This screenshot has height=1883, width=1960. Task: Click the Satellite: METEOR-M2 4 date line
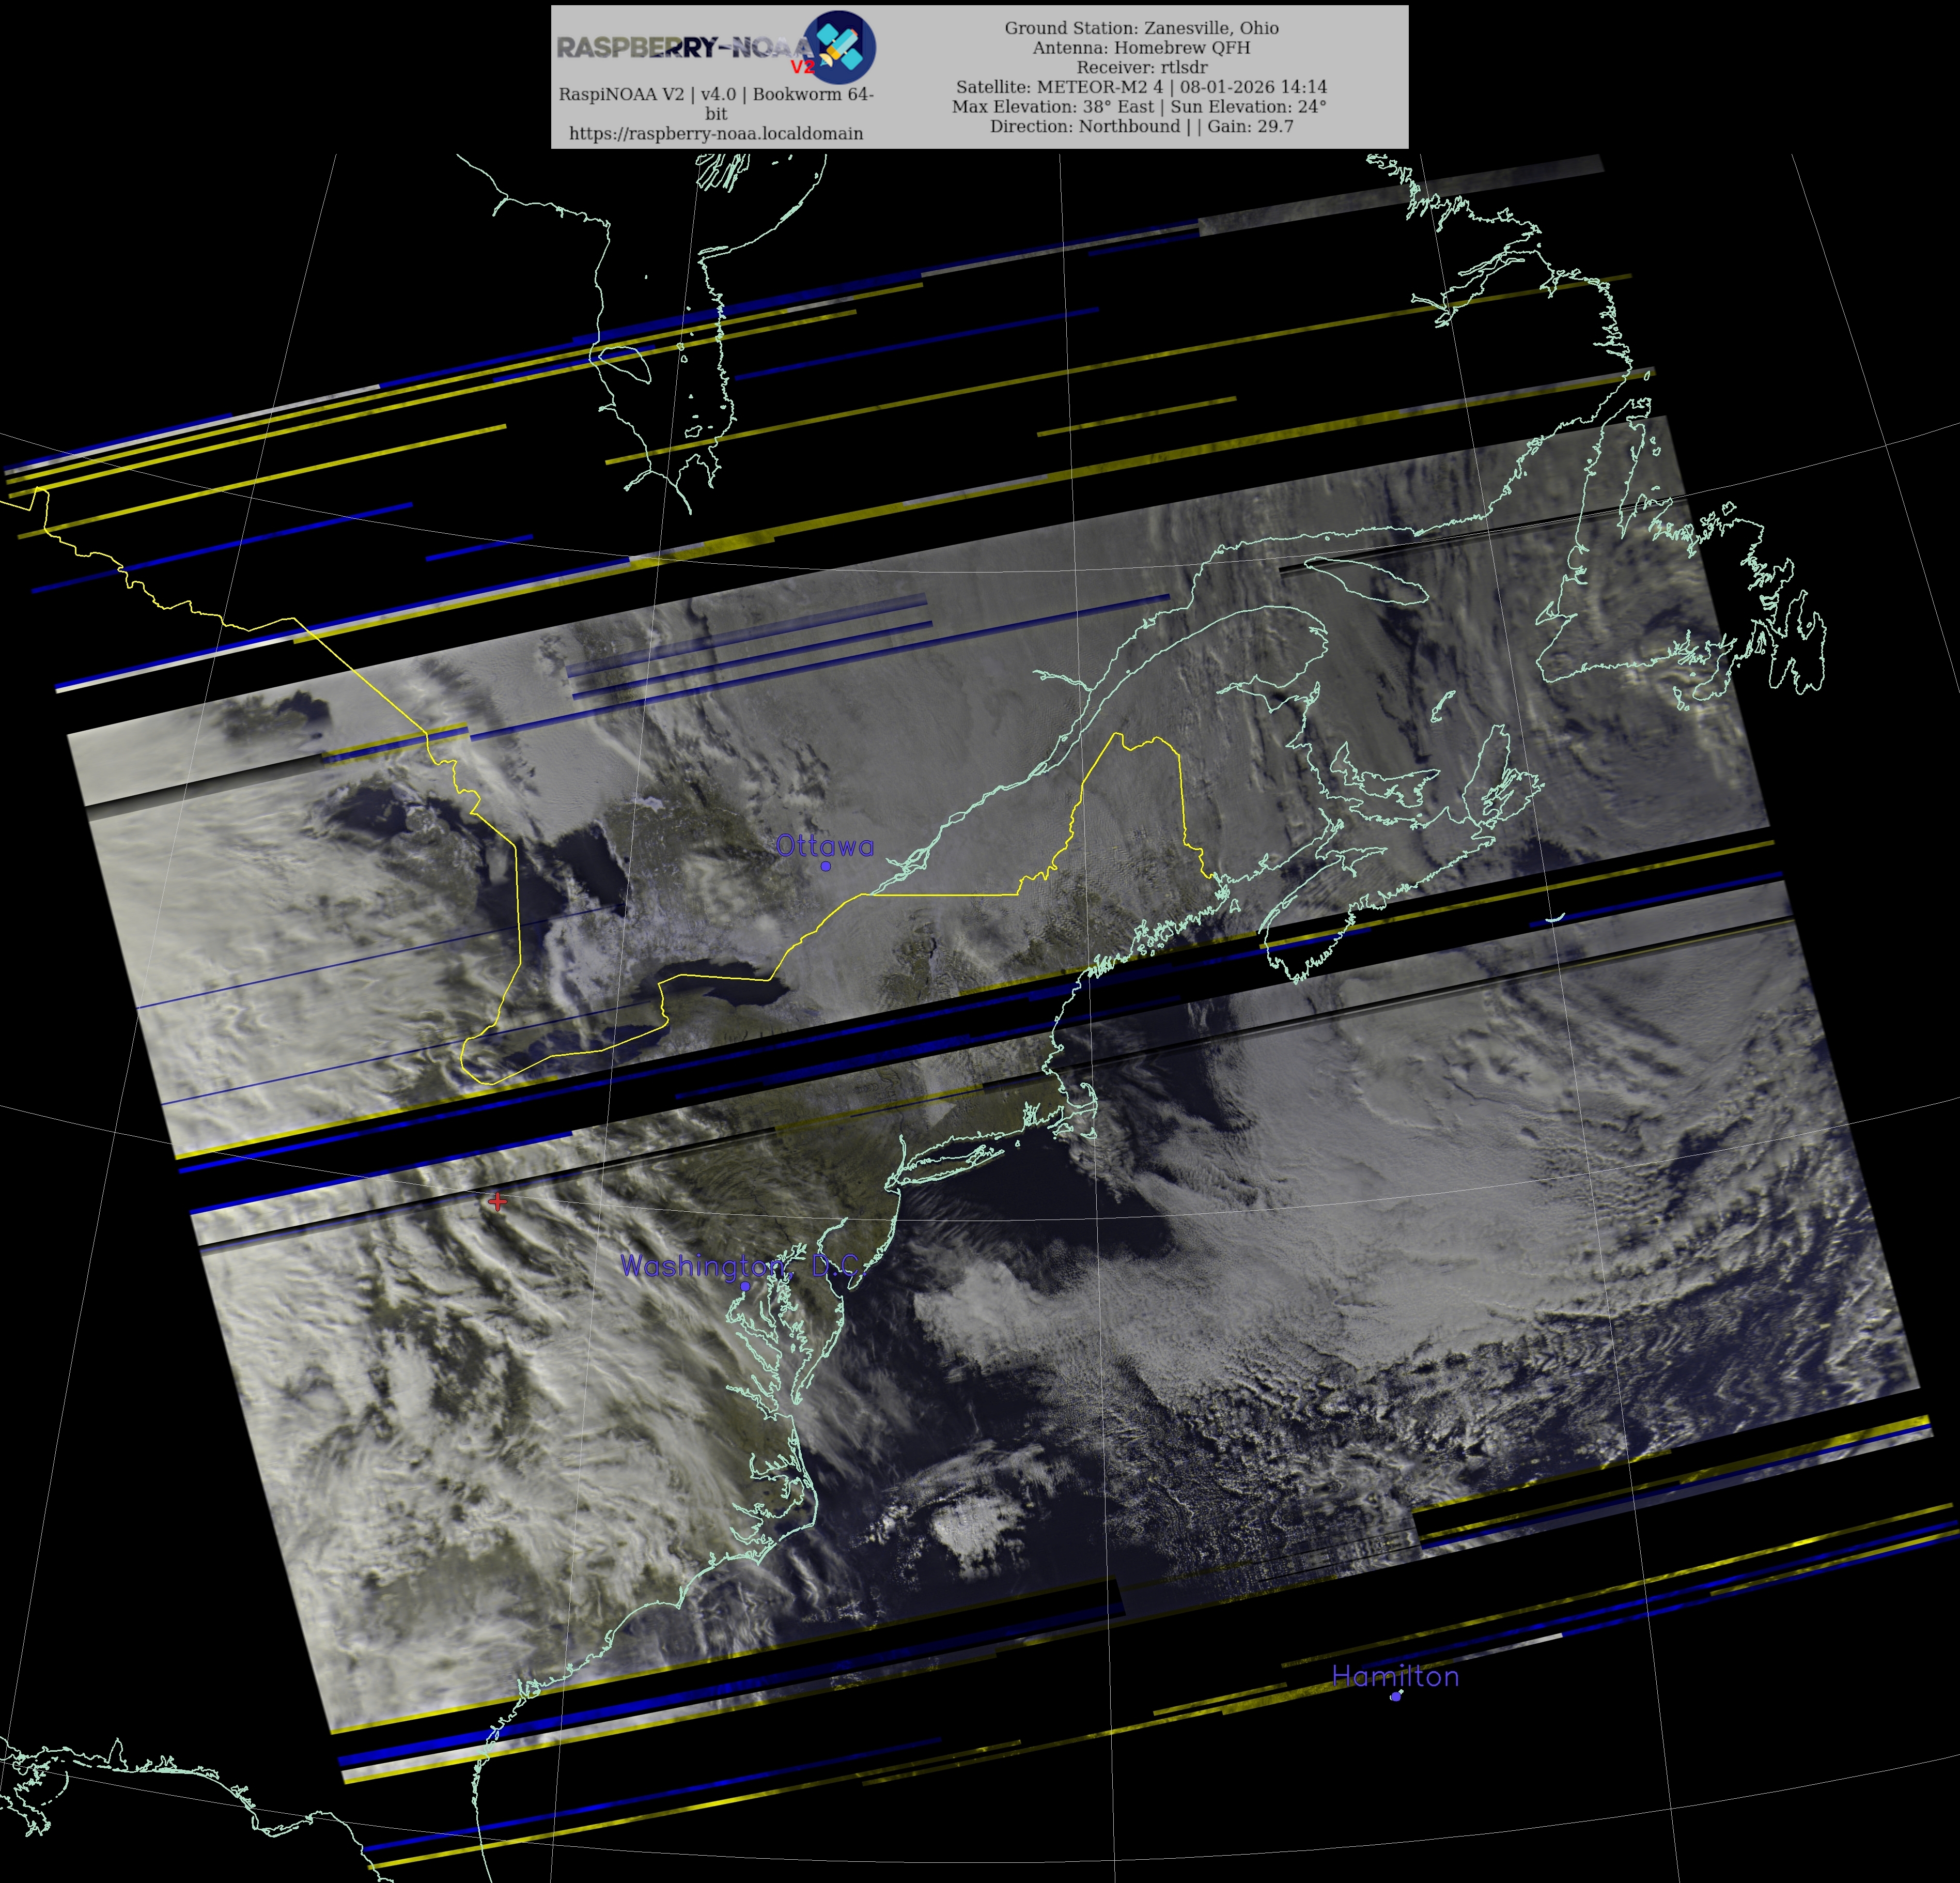click(x=1141, y=87)
